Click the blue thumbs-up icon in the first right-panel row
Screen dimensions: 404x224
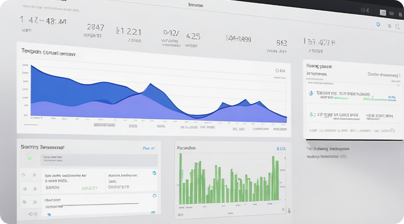[311, 93]
